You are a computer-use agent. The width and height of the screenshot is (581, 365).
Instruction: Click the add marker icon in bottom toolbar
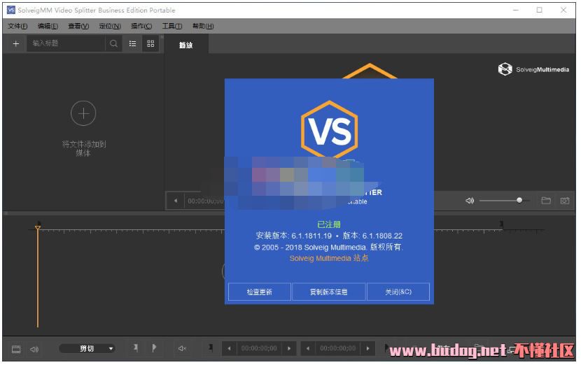(135, 348)
